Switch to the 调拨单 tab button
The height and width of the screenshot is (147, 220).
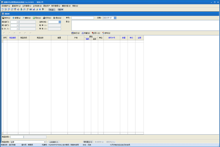61,10
